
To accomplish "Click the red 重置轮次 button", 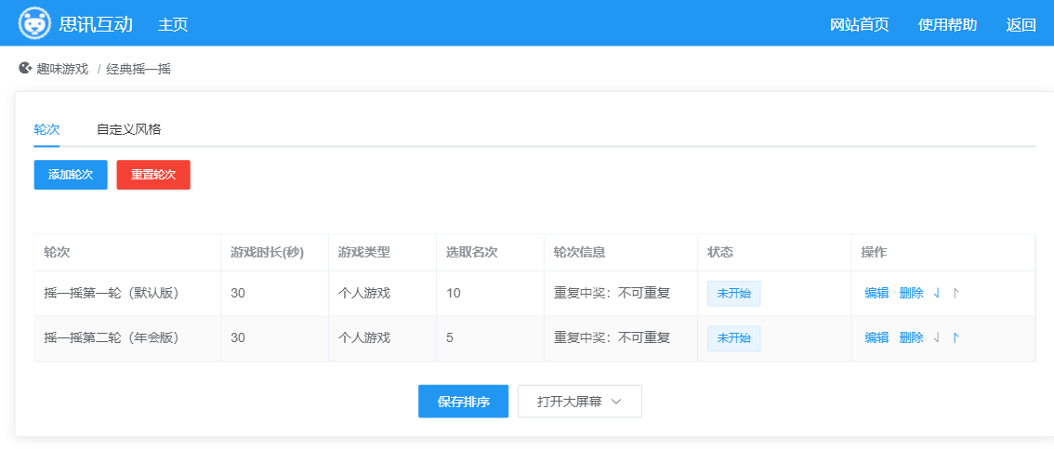I will tap(153, 175).
